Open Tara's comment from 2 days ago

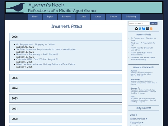pyautogui.click(x=143, y=99)
